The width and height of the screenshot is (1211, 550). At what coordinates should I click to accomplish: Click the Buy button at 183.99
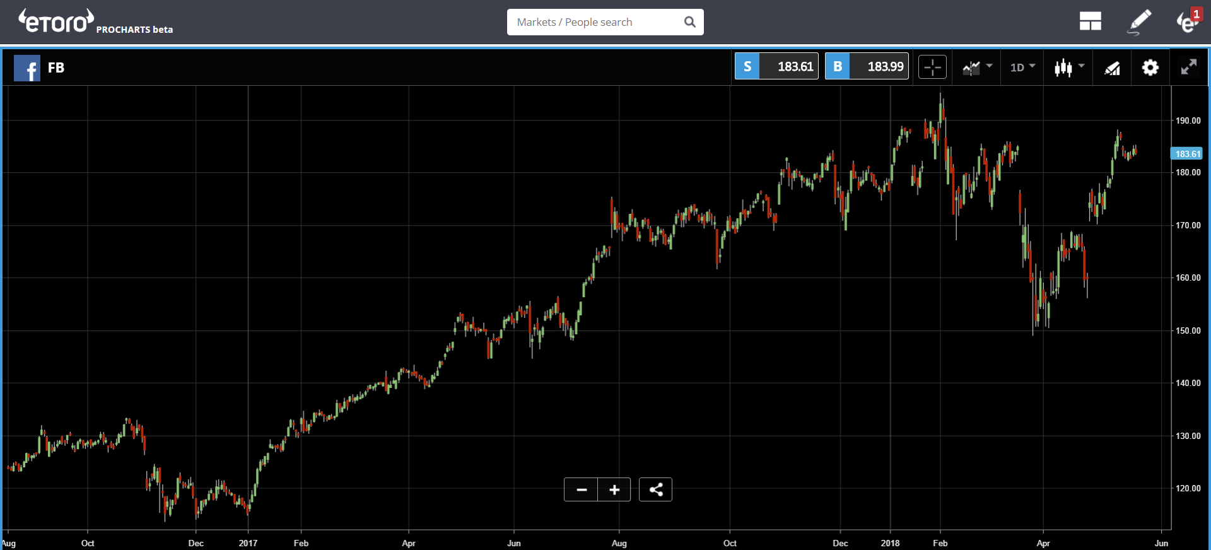867,66
